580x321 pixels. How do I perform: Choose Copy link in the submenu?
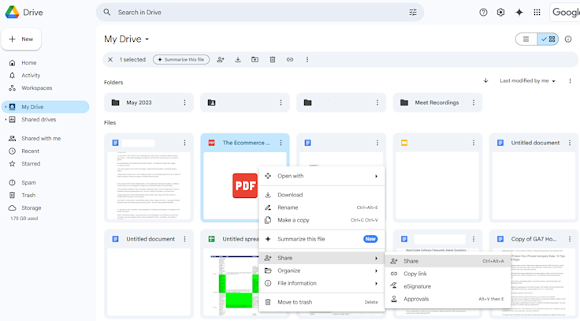pos(448,274)
